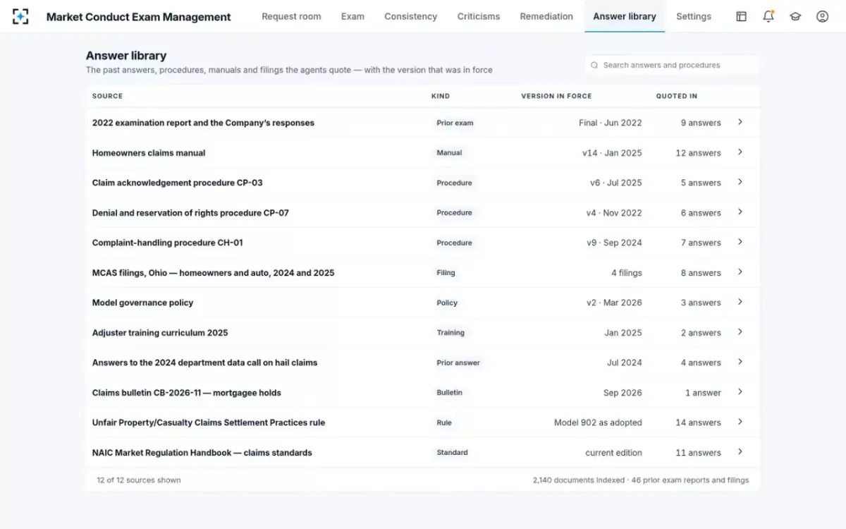Click the Rule kind tag
Image resolution: width=846 pixels, height=529 pixels.
pyautogui.click(x=444, y=422)
